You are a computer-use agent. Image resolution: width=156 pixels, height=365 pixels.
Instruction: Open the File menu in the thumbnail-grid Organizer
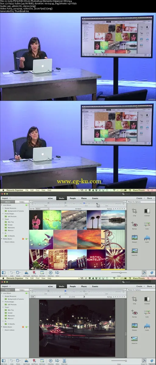tap(27, 190)
